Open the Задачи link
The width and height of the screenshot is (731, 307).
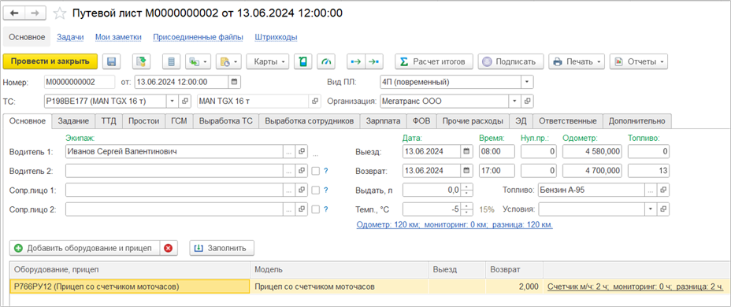point(70,37)
